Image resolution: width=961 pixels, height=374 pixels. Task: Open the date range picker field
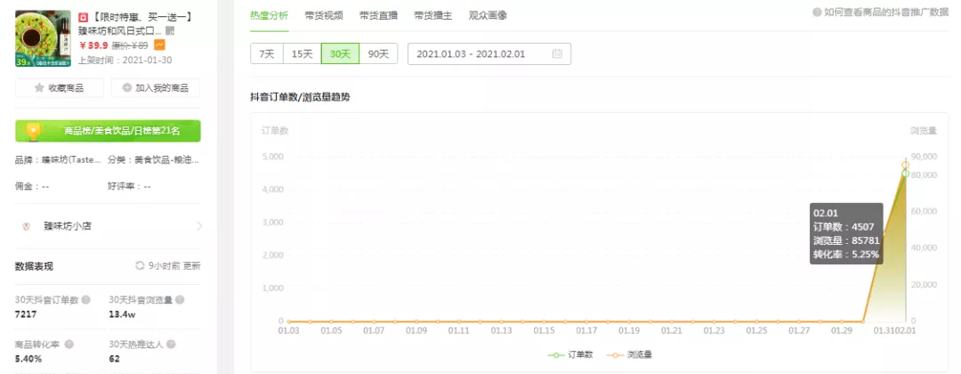click(489, 54)
